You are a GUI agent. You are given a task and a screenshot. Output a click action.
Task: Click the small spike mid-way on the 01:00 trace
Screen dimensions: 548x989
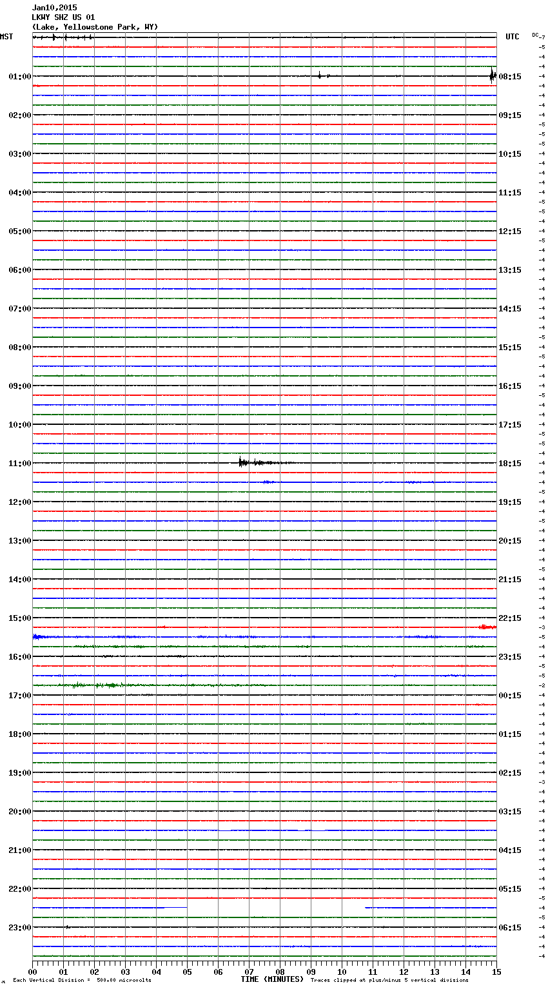click(320, 76)
